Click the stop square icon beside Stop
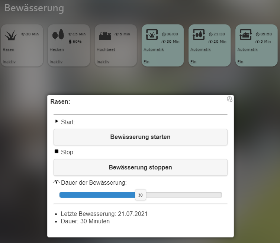The image size is (280, 243). tap(57, 152)
